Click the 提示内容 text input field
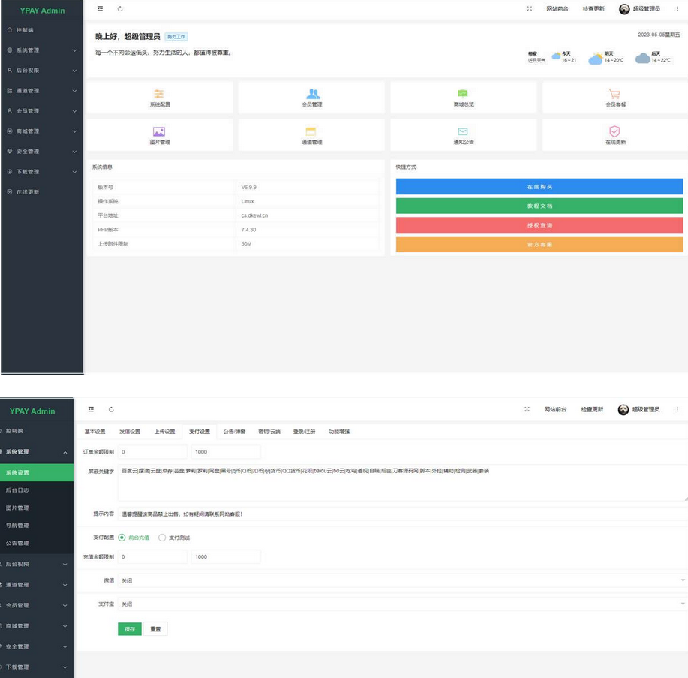This screenshot has height=678, width=688. pyautogui.click(x=402, y=514)
